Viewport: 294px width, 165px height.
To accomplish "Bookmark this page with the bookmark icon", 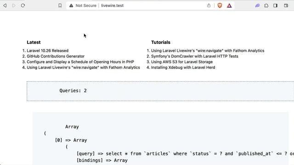I will 60,5.
